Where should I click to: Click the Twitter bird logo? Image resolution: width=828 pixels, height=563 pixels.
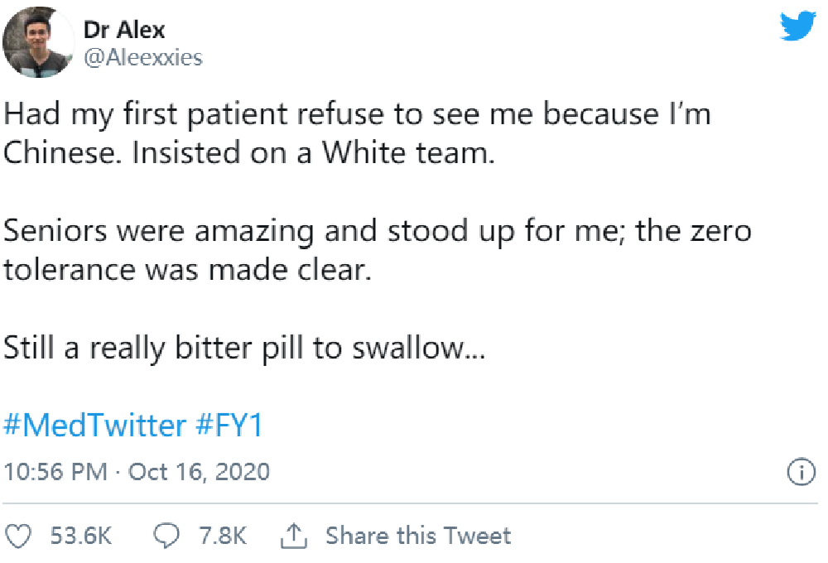798,26
